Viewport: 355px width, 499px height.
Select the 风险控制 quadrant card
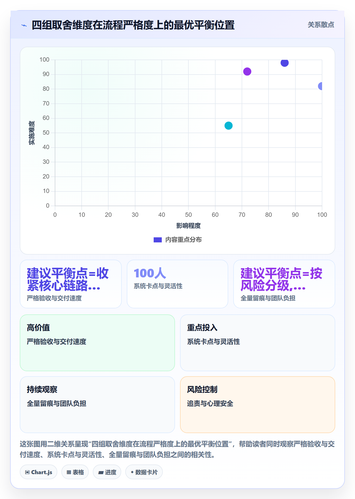point(258,405)
